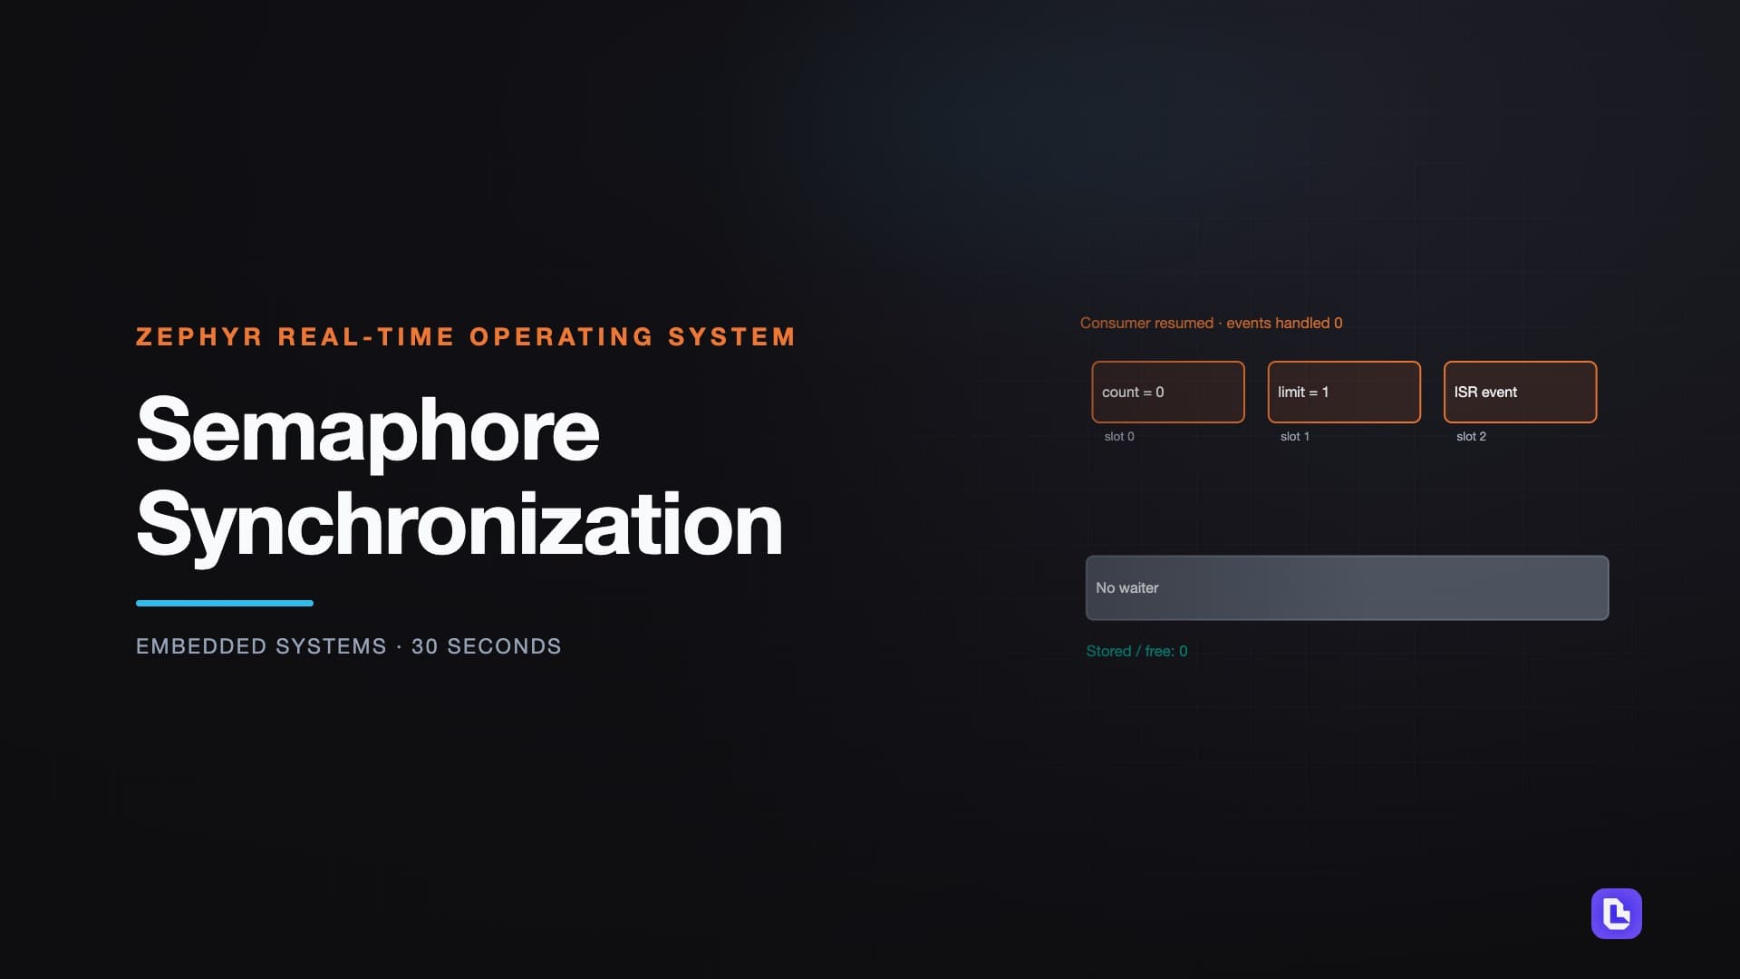Click "Zephyr Real-Time Operating System" heading

tap(466, 336)
